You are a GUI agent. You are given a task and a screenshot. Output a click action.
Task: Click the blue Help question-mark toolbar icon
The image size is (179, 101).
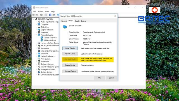pos(50,15)
